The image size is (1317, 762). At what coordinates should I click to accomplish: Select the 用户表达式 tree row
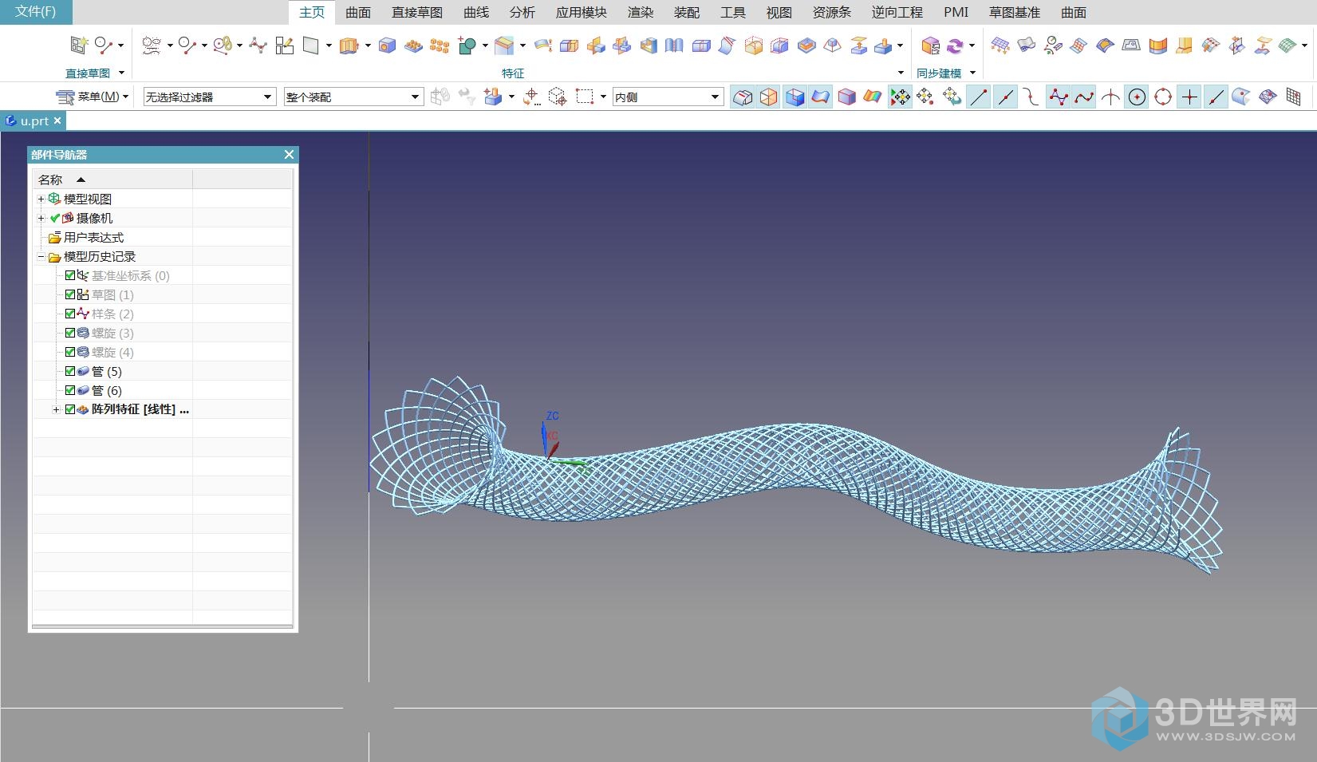coord(93,237)
